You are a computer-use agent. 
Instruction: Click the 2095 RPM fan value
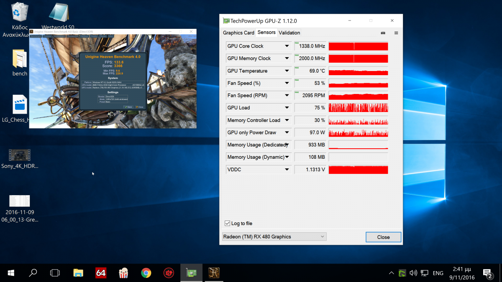(x=310, y=95)
